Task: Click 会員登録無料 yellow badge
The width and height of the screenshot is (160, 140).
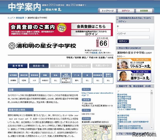Action: pyautogui.click(x=62, y=28)
